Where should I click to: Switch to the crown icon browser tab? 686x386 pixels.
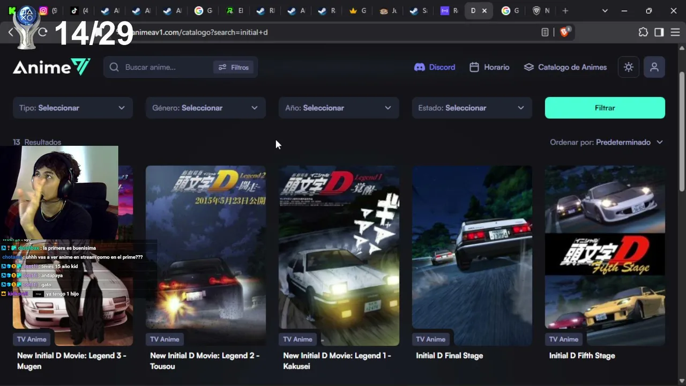pos(359,11)
